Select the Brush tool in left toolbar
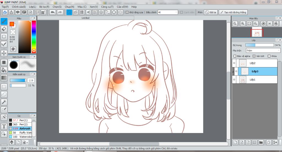 tap(4, 21)
